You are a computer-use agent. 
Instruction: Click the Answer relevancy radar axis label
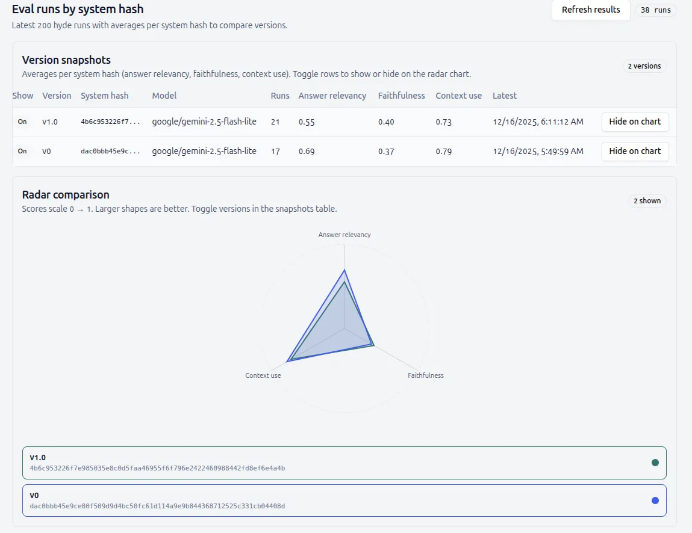pos(344,235)
